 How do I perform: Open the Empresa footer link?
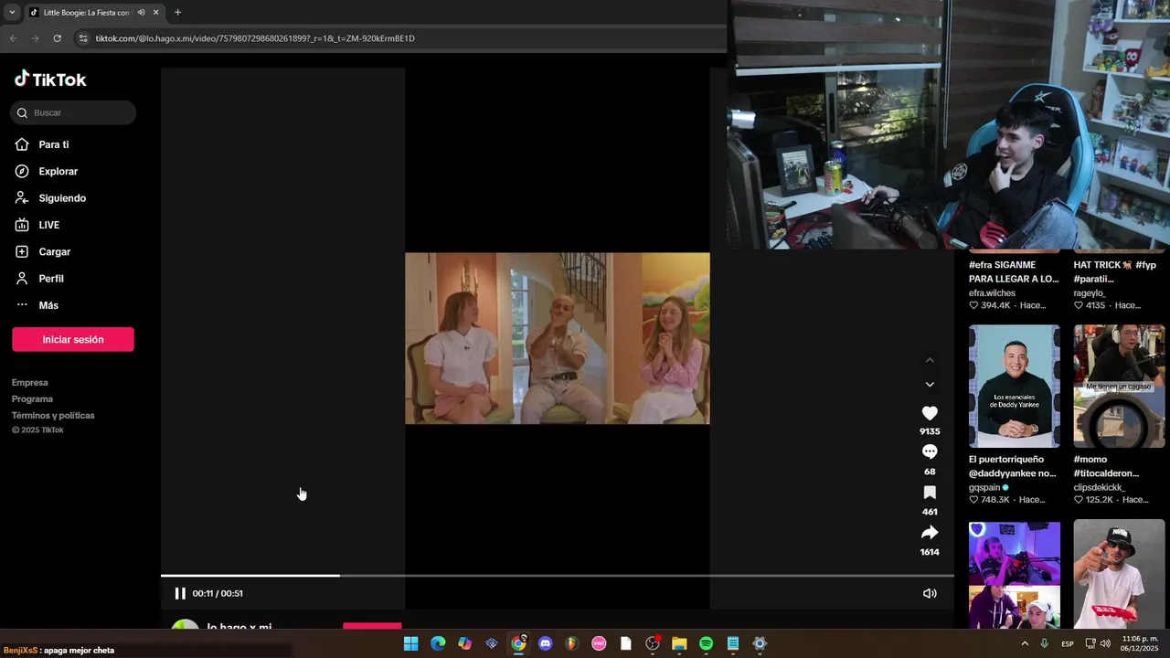(x=30, y=383)
